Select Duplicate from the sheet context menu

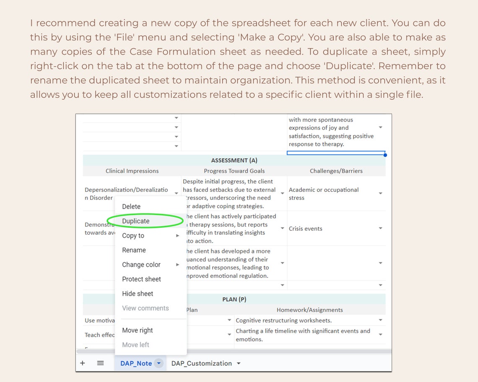coord(135,221)
